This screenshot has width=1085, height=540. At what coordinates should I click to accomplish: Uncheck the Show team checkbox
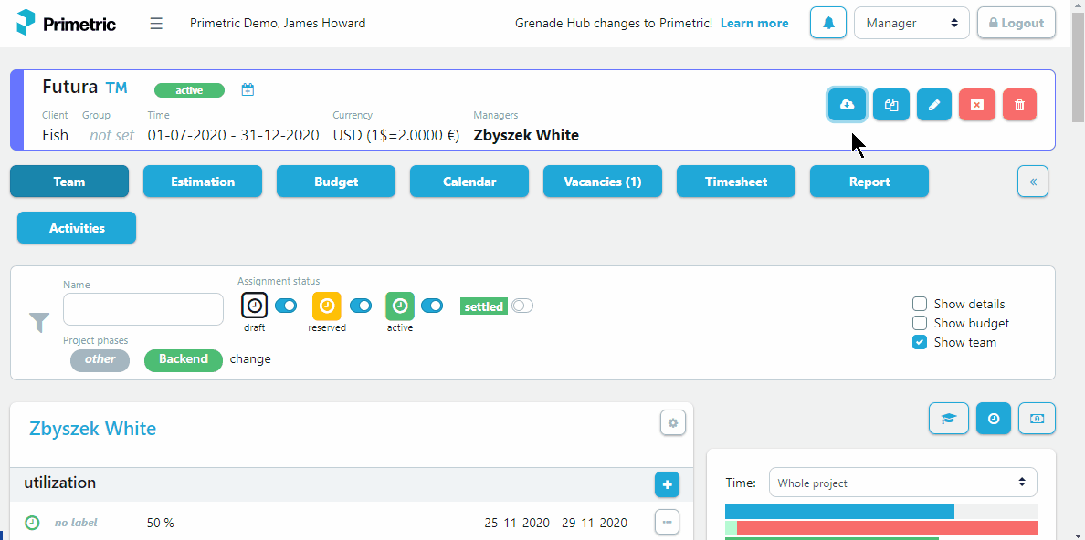[x=920, y=342]
